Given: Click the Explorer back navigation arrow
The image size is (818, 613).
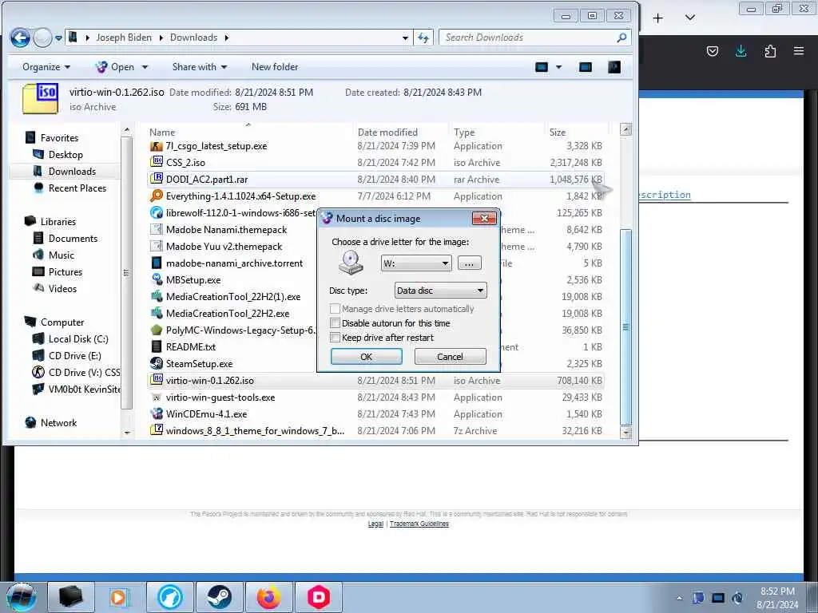Looking at the screenshot, I should [x=20, y=38].
